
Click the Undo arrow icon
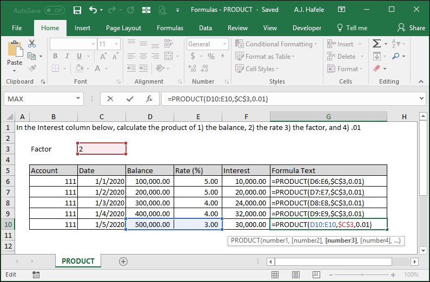tap(93, 10)
